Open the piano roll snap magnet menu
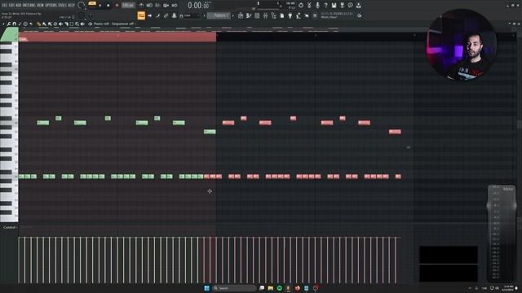The image size is (522, 293). point(15,24)
